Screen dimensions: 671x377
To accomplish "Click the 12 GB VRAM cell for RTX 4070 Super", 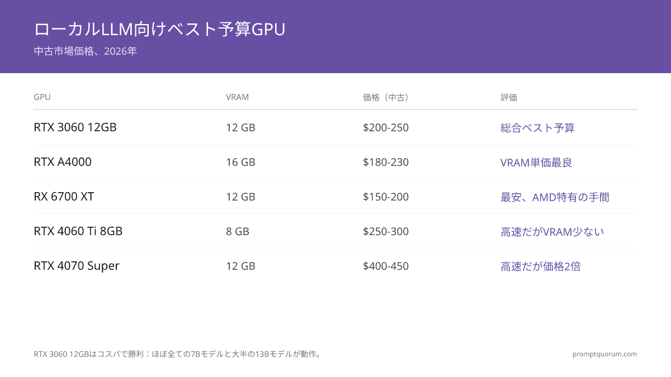I will pyautogui.click(x=240, y=266).
